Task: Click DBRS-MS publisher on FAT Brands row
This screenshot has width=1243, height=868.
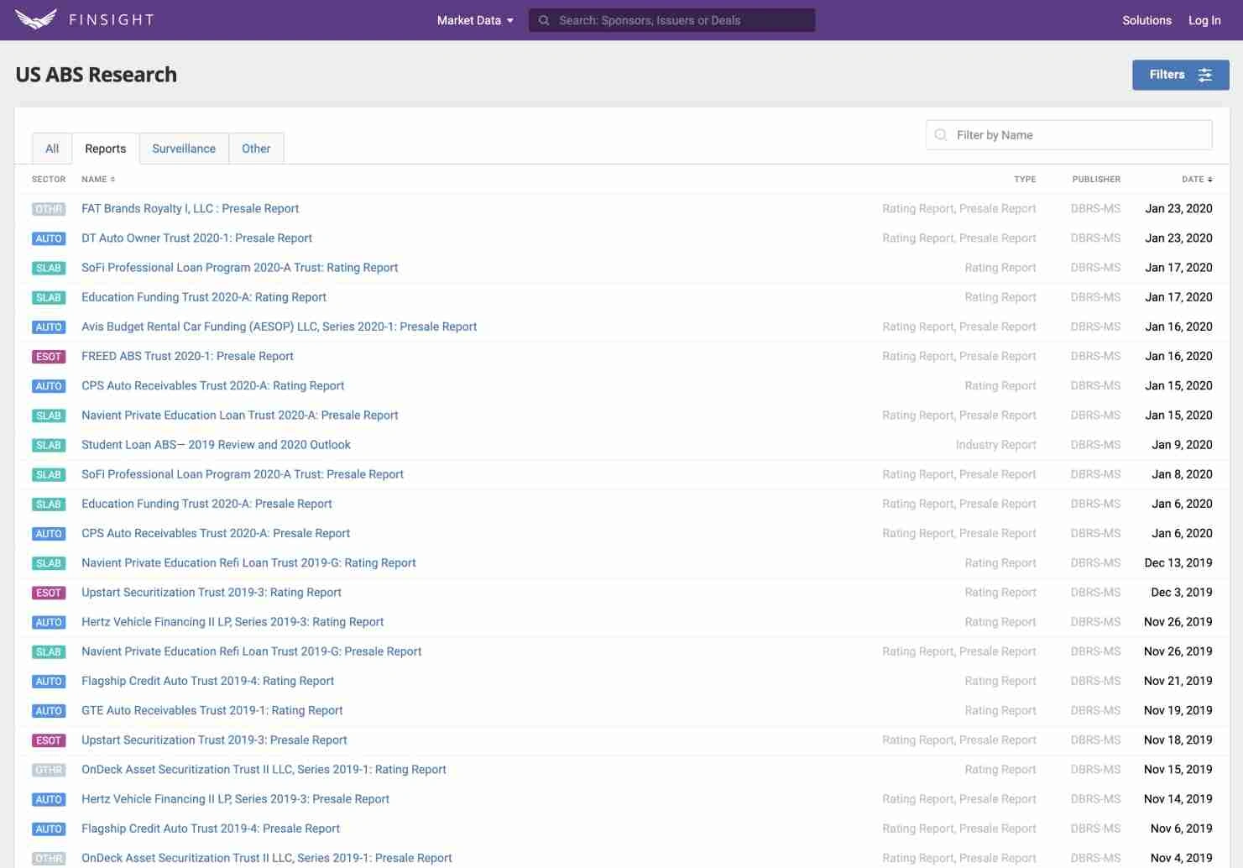Action: pos(1095,208)
